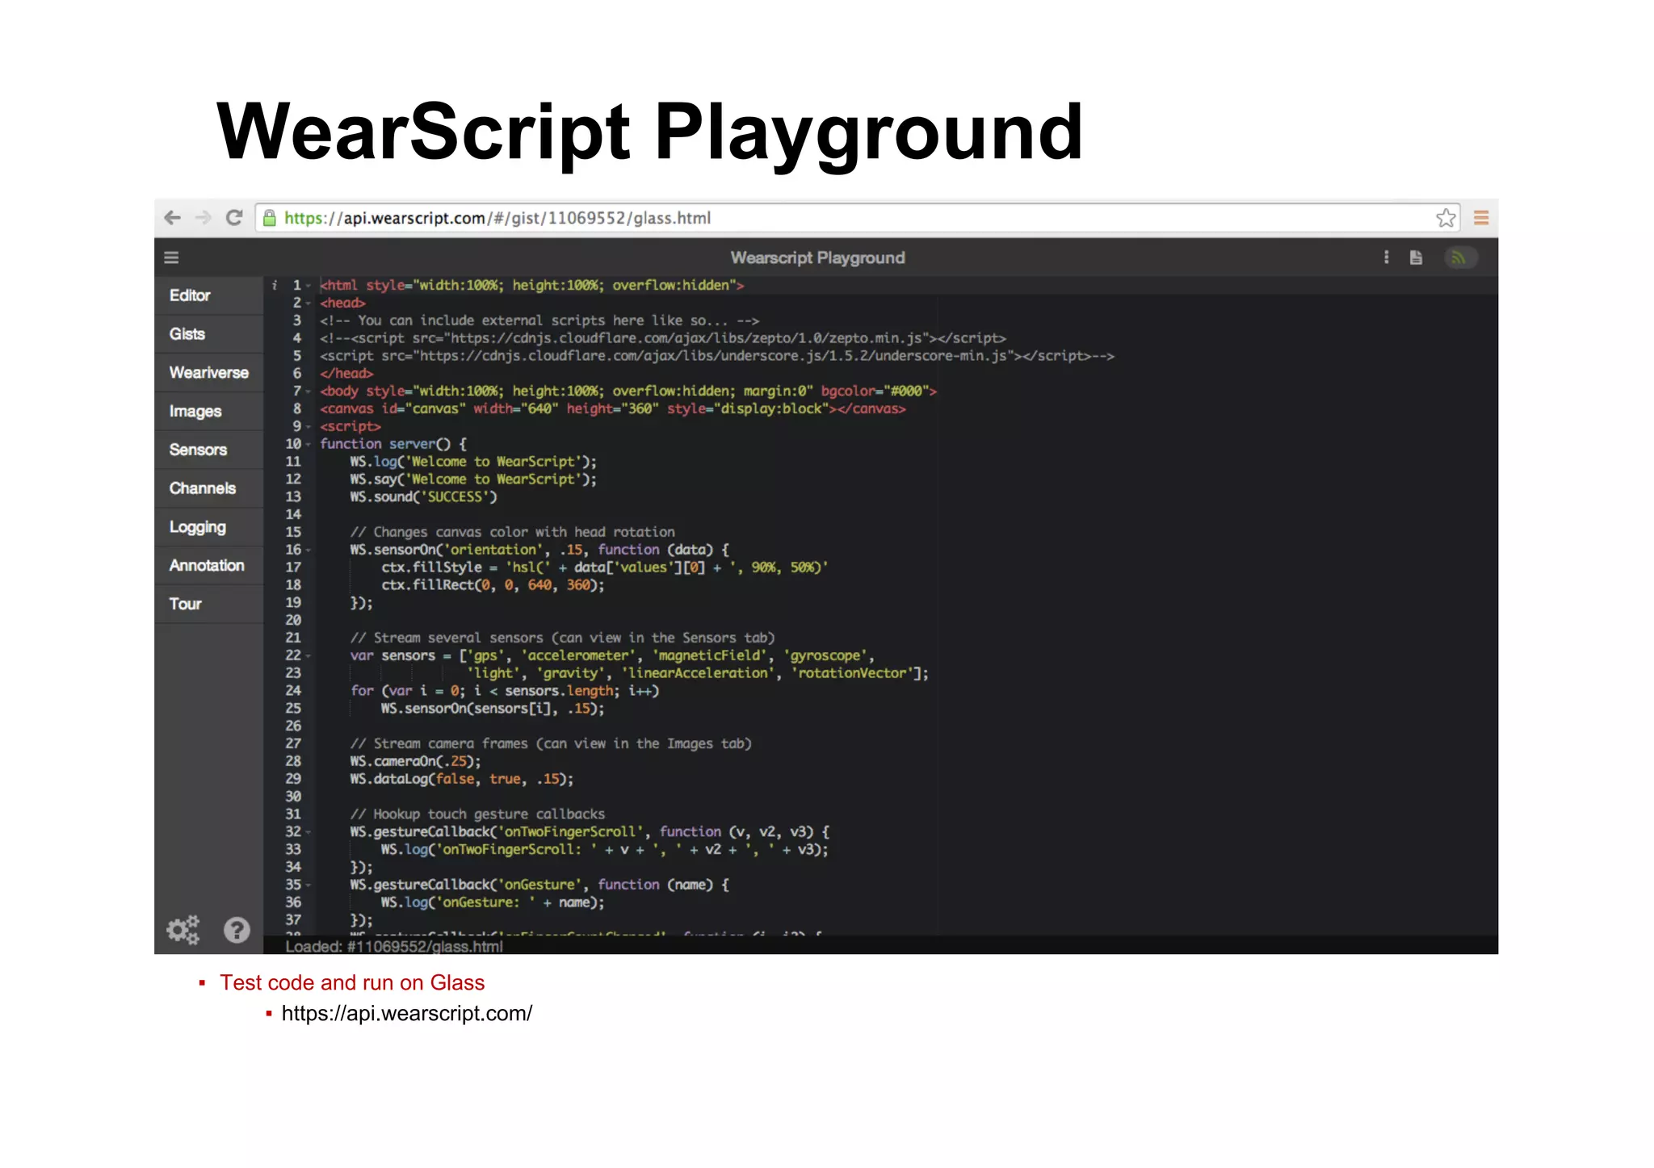Image resolution: width=1654 pixels, height=1168 pixels.
Task: Click the https://api.wearscript.com/ link below the screenshot
Action: click(407, 1014)
